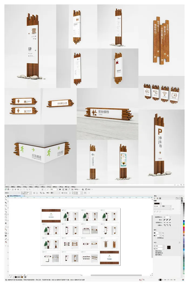This screenshot has height=284, width=189.
Task: Activate the Text tool
Action: [6, 223]
